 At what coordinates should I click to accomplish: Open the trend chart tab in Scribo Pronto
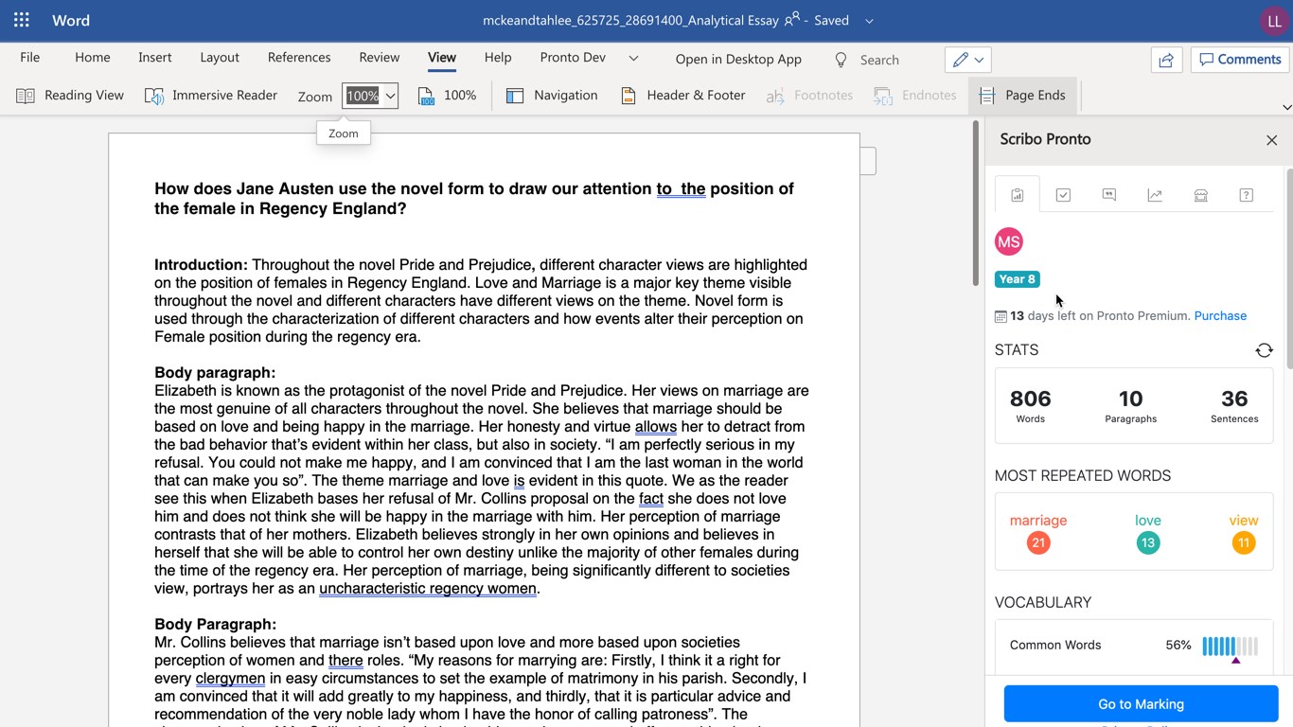pyautogui.click(x=1155, y=195)
